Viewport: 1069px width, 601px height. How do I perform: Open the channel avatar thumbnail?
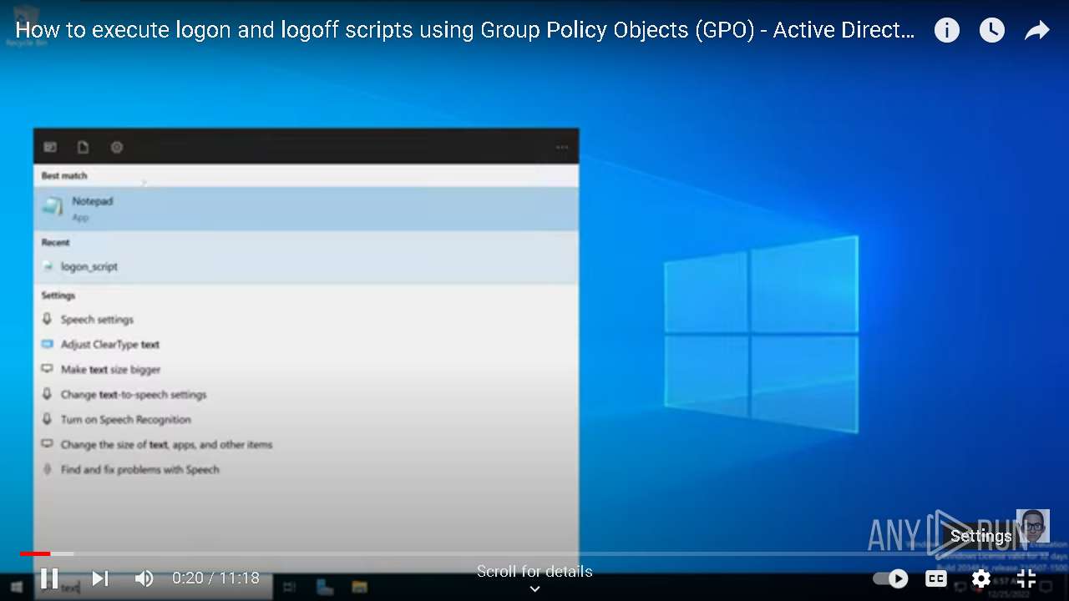pyautogui.click(x=1032, y=526)
